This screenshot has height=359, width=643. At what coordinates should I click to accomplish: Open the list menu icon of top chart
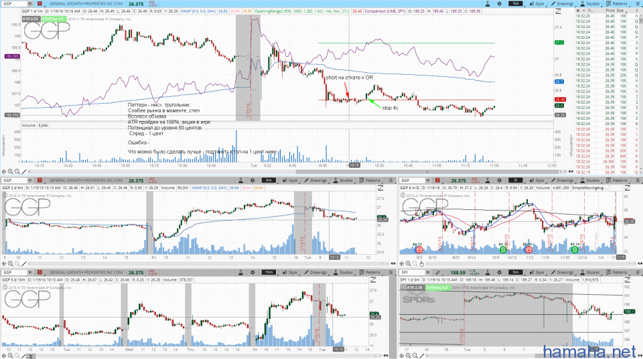637,4
